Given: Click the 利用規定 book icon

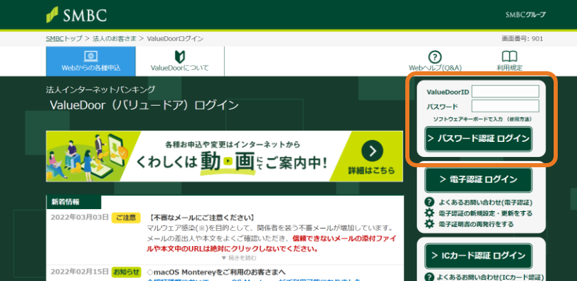Looking at the screenshot, I should pyautogui.click(x=509, y=57).
